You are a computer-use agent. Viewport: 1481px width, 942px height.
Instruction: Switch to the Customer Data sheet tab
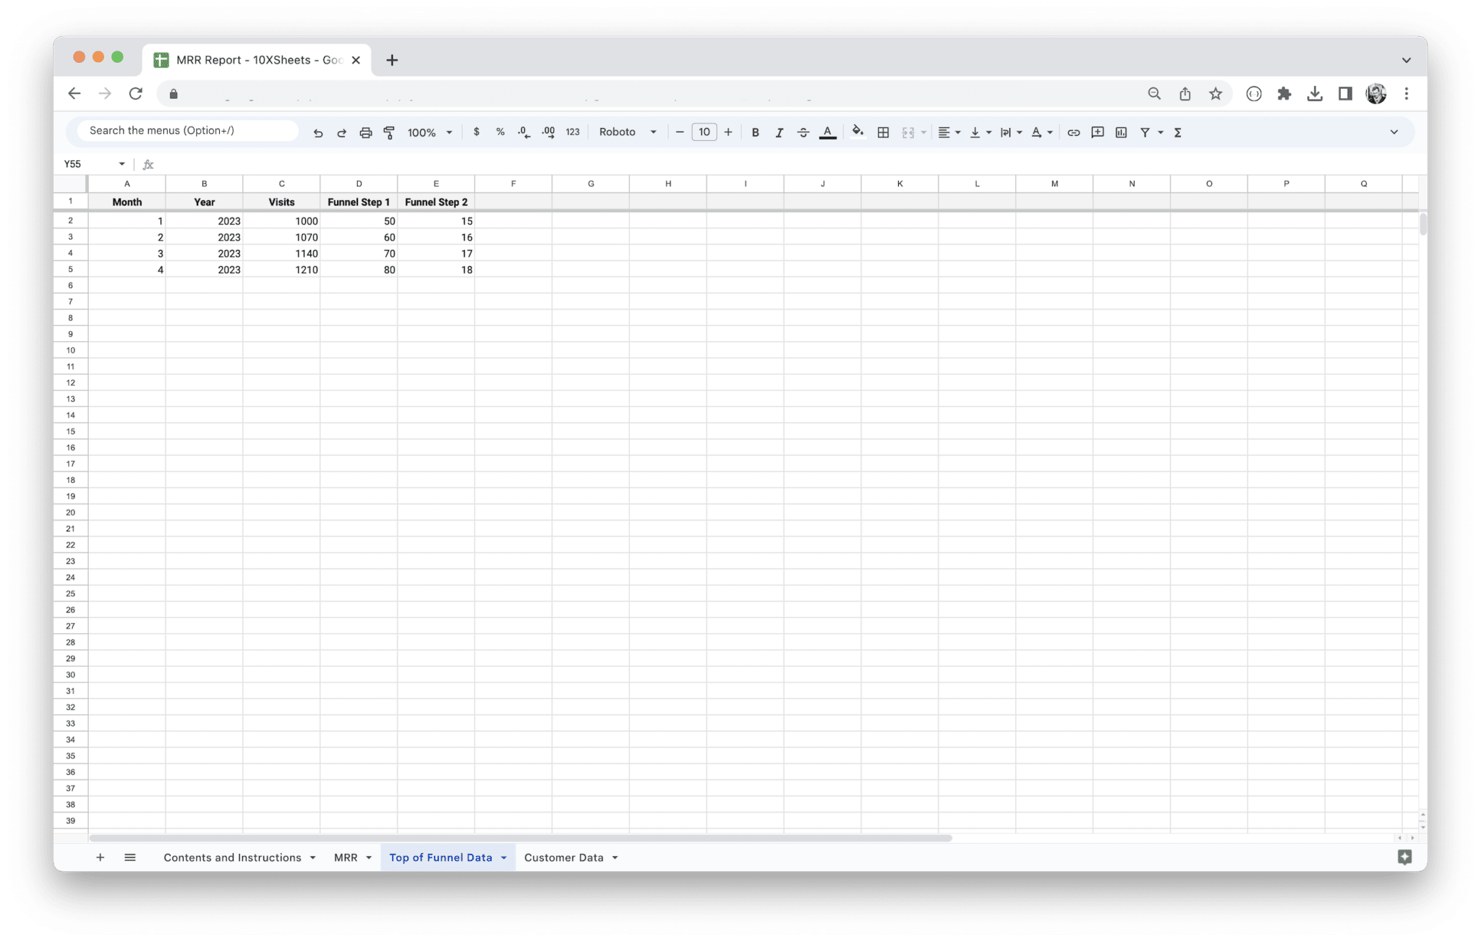(x=563, y=857)
